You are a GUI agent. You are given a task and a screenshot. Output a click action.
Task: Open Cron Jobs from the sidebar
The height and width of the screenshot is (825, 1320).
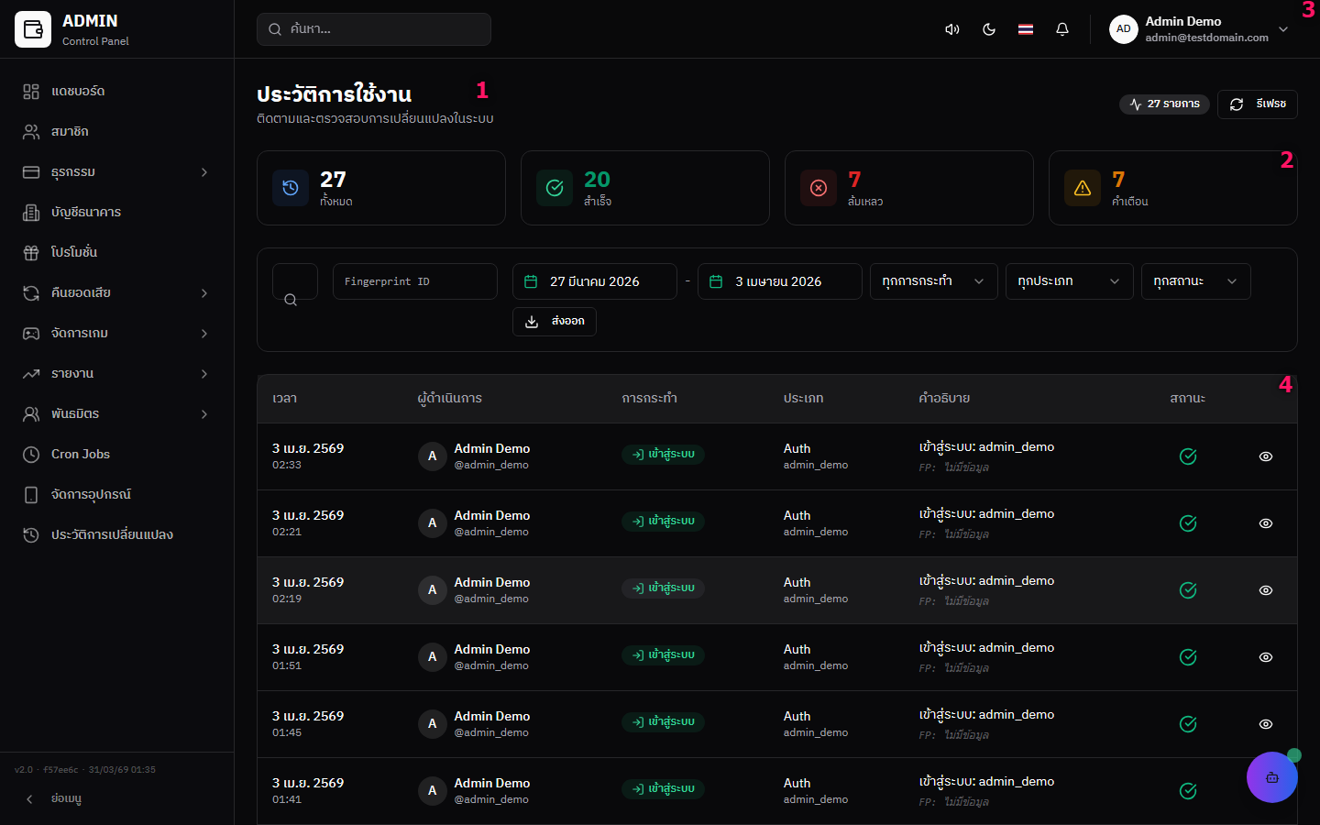pos(81,455)
